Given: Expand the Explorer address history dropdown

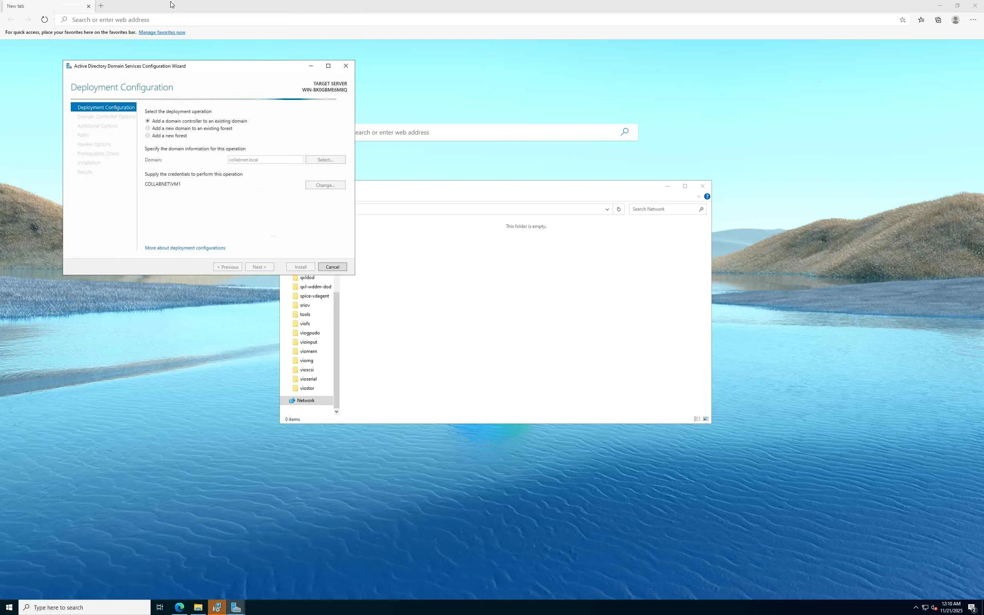Looking at the screenshot, I should tap(607, 209).
